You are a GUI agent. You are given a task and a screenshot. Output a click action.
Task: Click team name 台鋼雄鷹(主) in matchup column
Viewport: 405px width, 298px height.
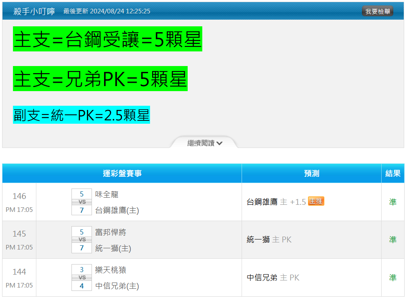(117, 210)
